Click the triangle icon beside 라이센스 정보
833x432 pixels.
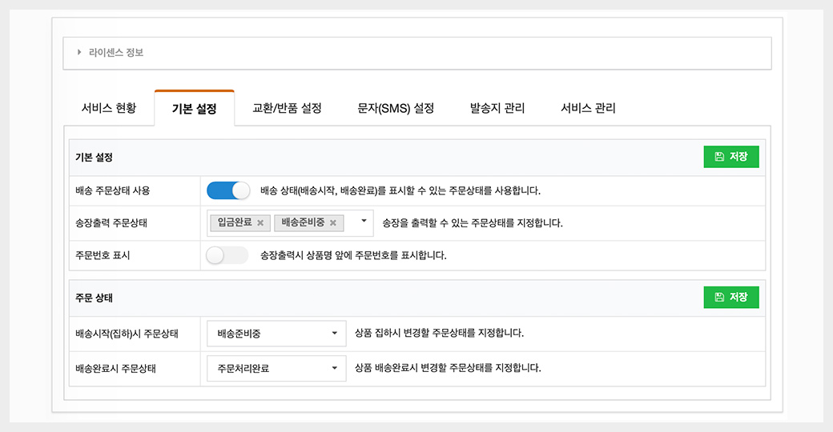[x=79, y=53]
